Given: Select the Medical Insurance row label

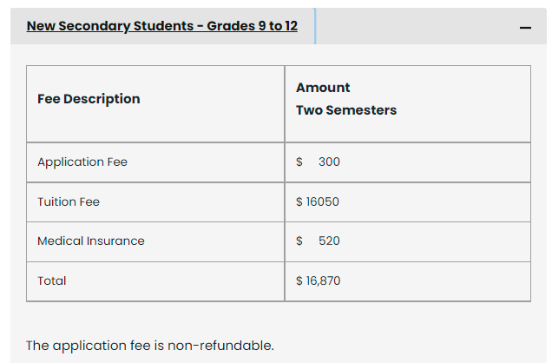Looking at the screenshot, I should point(91,241).
